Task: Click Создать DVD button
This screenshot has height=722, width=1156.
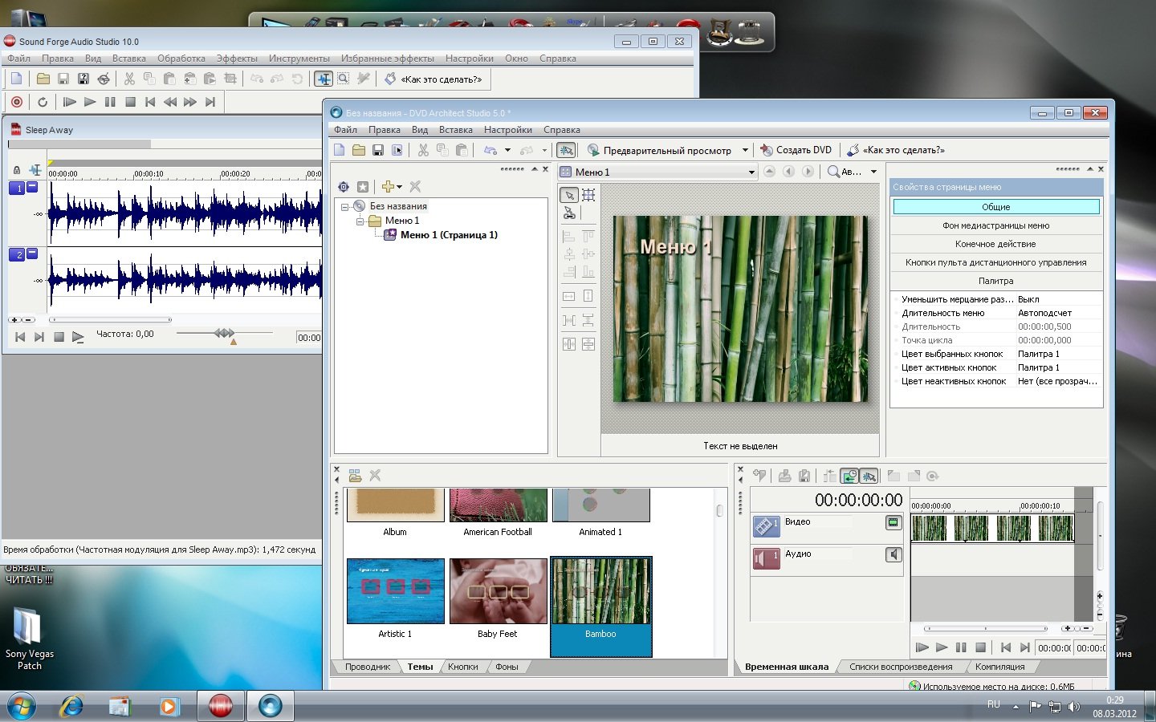Action: pos(796,150)
